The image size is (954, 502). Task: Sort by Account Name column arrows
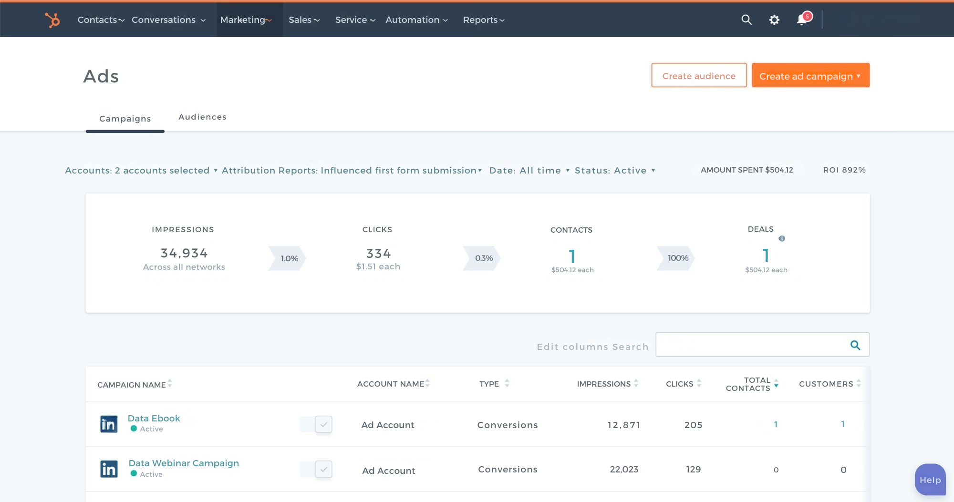coord(427,383)
